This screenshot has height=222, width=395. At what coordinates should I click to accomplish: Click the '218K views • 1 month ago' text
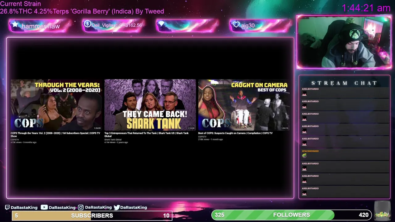(x=210, y=139)
